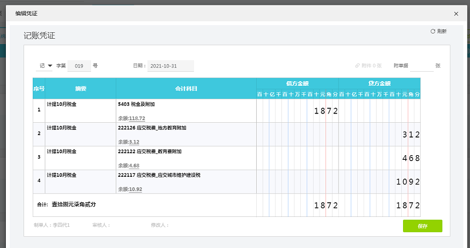Image resolution: width=470 pixels, height=248 pixels.
Task: Click the voucher number field 019
Action: click(79, 66)
